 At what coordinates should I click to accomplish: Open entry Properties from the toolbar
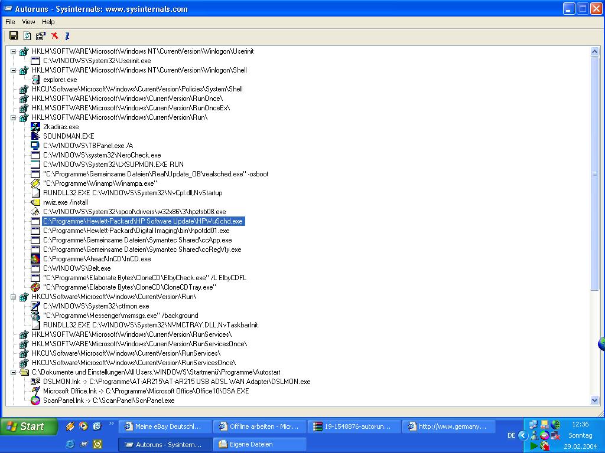pyautogui.click(x=41, y=36)
